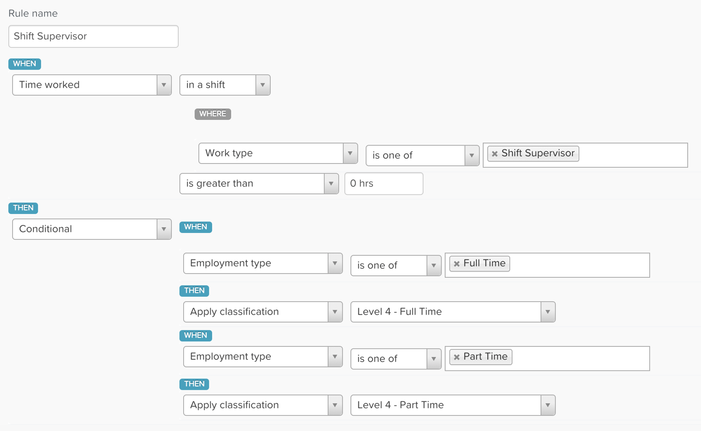Open the first Employment type dropdown
This screenshot has width=701, height=431.
(x=335, y=263)
